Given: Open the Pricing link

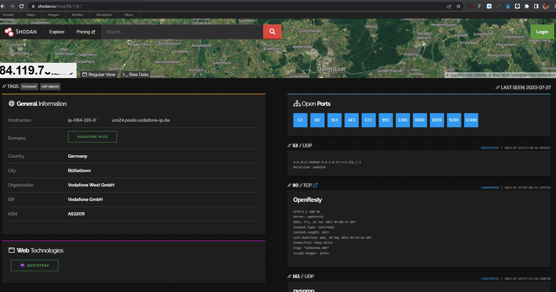Looking at the screenshot, I should point(86,32).
